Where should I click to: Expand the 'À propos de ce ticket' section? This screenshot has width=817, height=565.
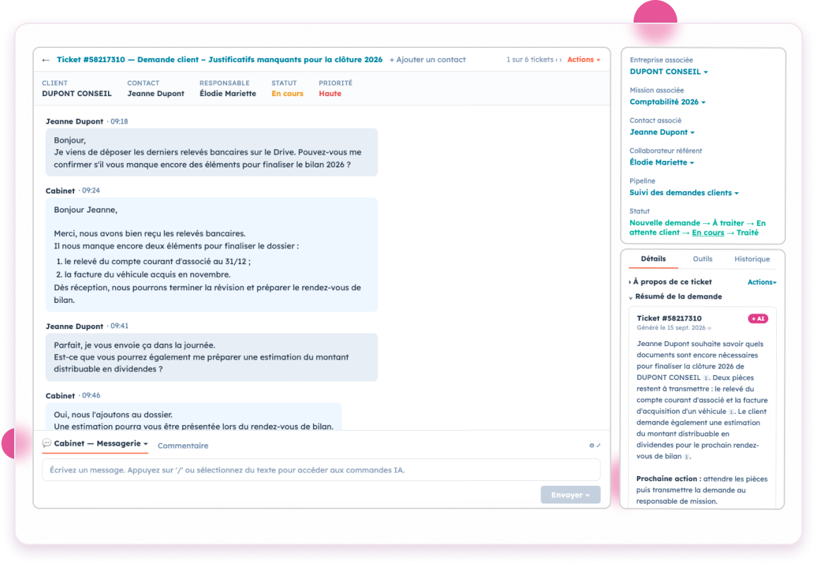670,282
